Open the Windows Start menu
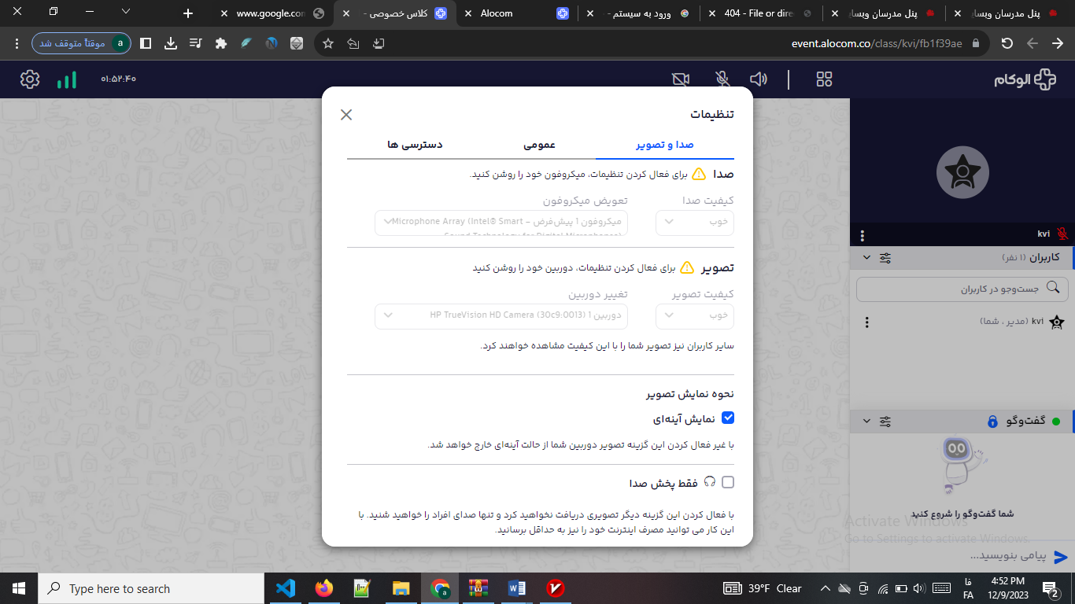The height and width of the screenshot is (604, 1075). point(19,588)
